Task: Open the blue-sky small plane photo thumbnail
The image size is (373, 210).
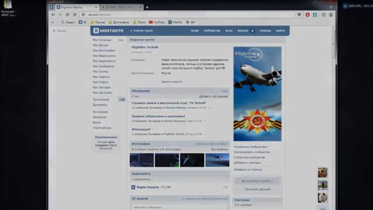Action: click(217, 160)
